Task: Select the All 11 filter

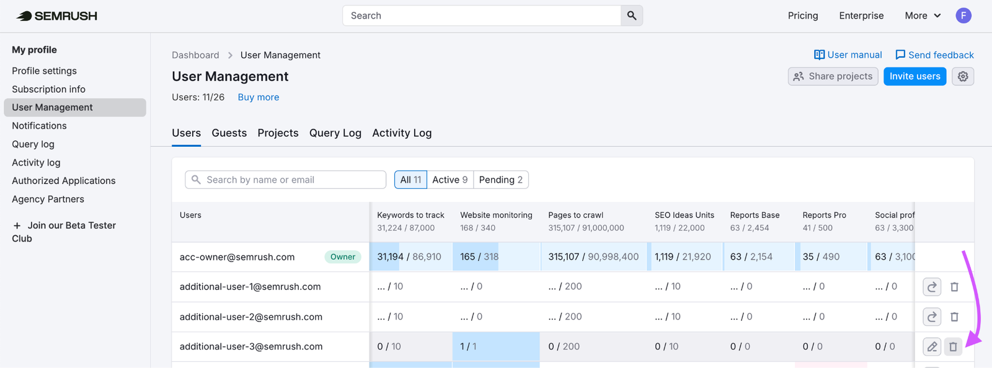Action: [x=410, y=180]
